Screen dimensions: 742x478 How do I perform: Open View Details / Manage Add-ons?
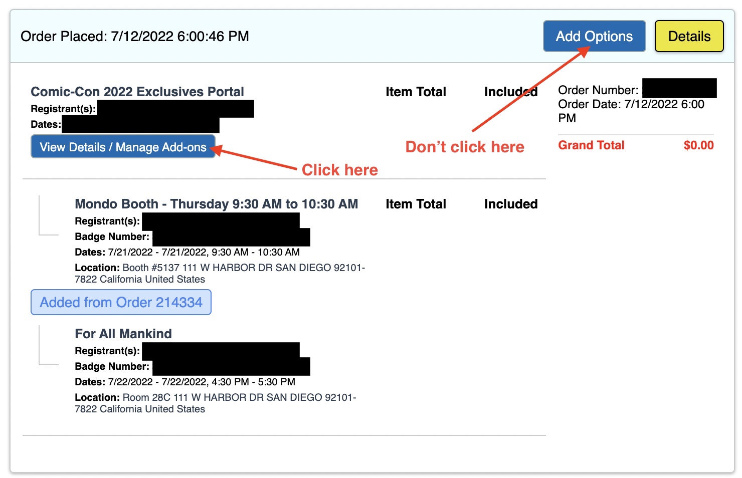click(x=123, y=147)
